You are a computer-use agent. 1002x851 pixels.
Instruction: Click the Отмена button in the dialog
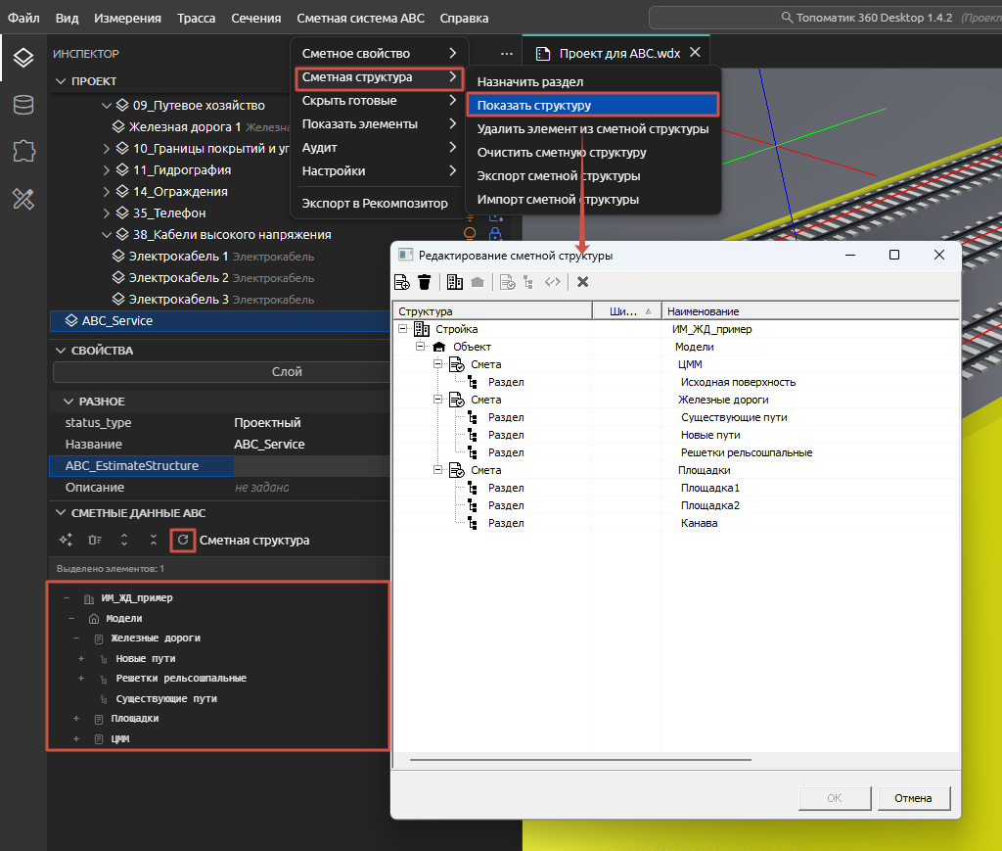click(913, 798)
